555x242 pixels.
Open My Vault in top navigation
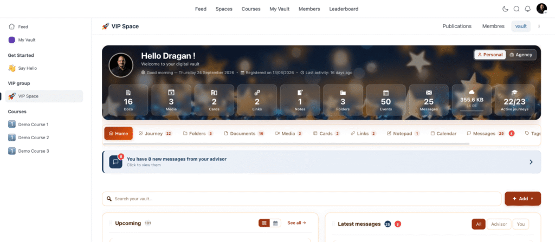pos(280,9)
